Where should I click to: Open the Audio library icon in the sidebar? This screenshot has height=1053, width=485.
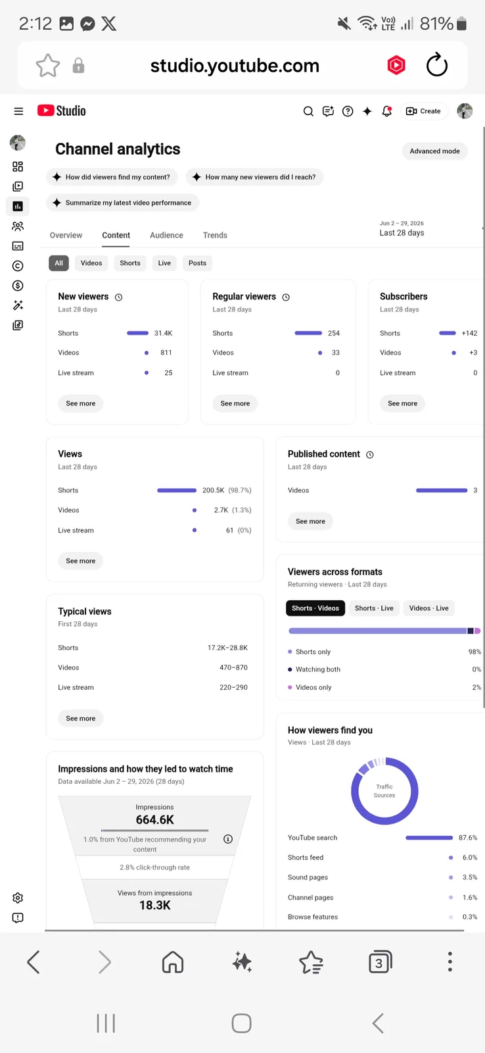point(18,325)
